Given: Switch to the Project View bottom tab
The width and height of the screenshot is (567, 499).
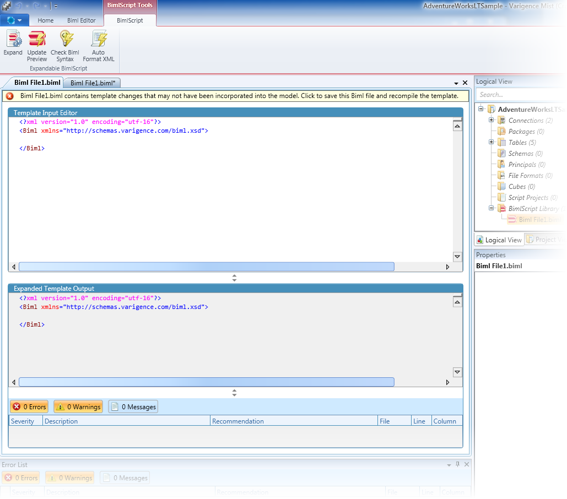Looking at the screenshot, I should click(545, 240).
